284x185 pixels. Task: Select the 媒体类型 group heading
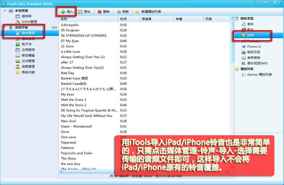click(244, 18)
